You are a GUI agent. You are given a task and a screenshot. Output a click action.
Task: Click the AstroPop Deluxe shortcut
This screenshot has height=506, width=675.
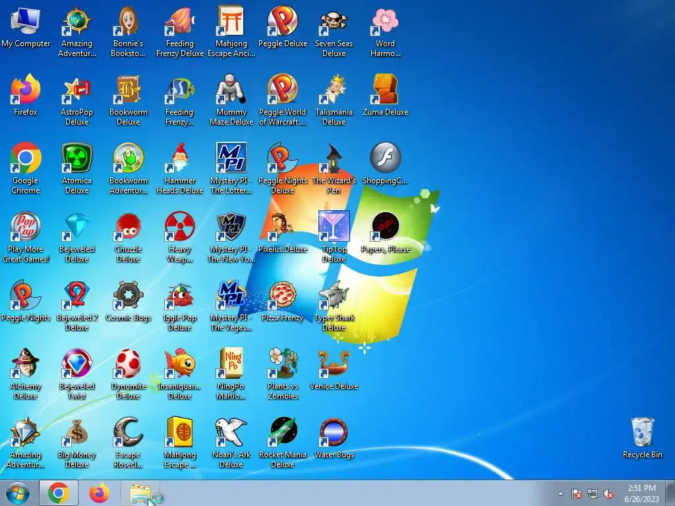coord(76,100)
